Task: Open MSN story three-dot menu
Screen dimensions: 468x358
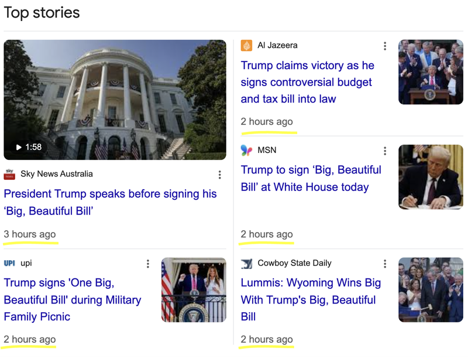Action: [384, 151]
